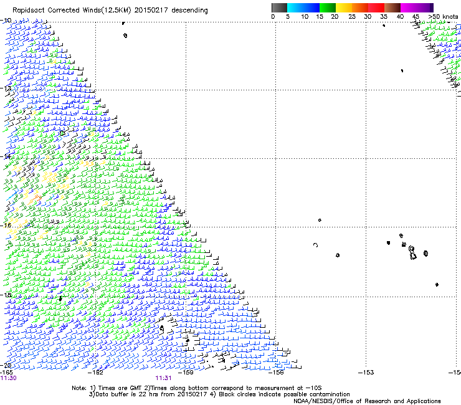The image size is (461, 405).
Task: Select the cyan 5-10 knots legend color
Action: point(295,7)
